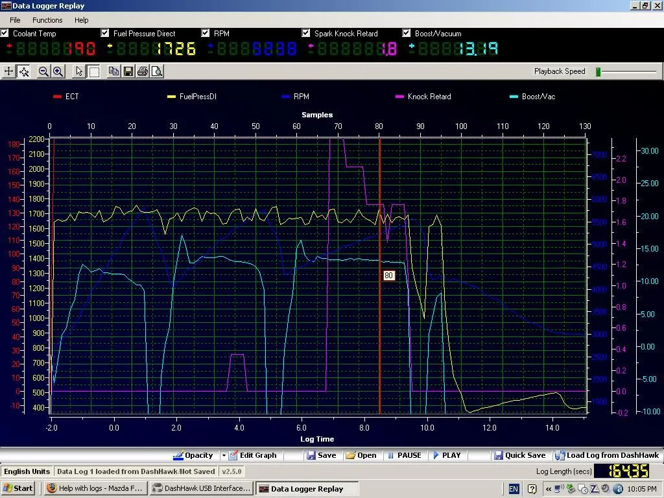Click the English Units status panel

pyautogui.click(x=27, y=471)
